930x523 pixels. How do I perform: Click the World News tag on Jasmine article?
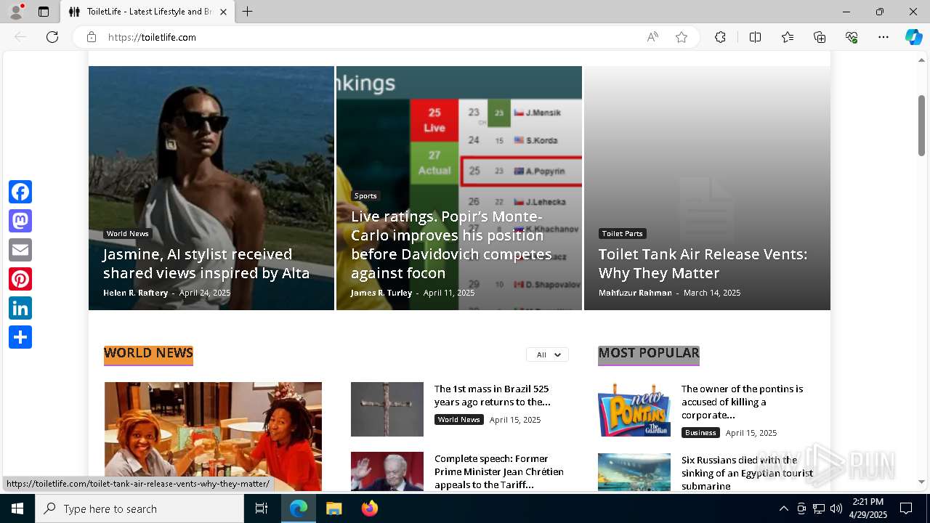127,234
